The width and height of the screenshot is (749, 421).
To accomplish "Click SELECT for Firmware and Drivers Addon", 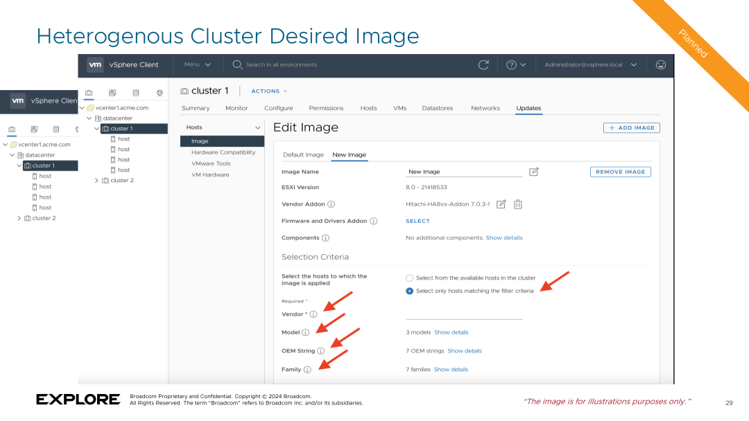I will coord(417,221).
